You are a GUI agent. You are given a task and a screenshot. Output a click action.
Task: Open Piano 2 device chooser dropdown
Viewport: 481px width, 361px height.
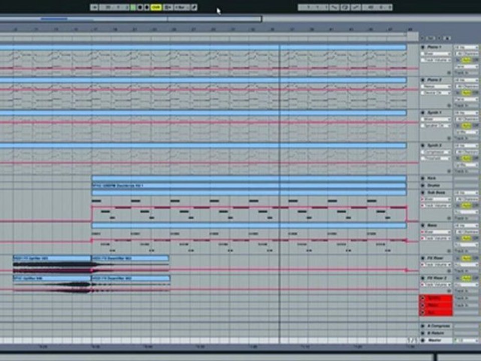tap(436, 87)
